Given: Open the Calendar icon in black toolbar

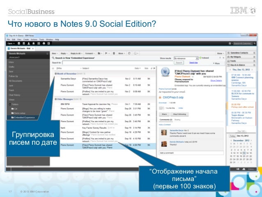Looking at the screenshot, I should click(24, 44).
